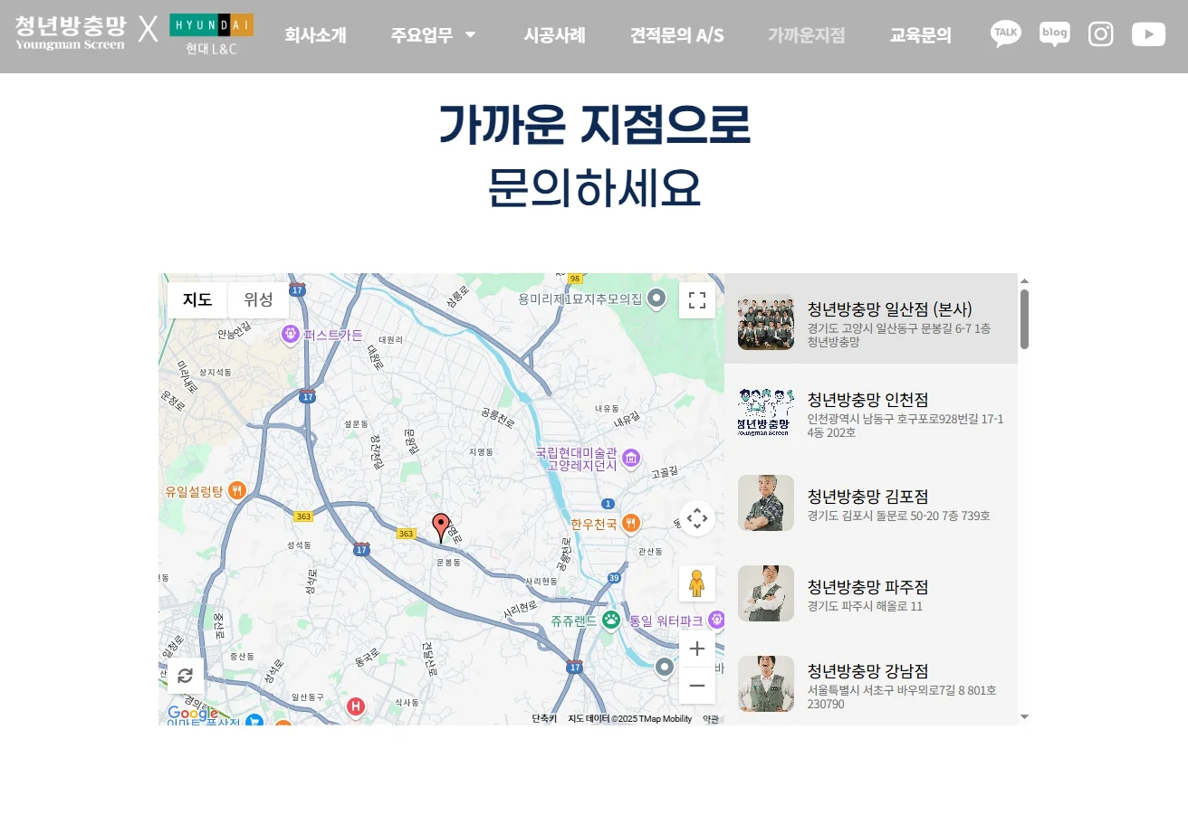The width and height of the screenshot is (1188, 815).
Task: Open the 주요업무 menu item
Action: pos(422,35)
